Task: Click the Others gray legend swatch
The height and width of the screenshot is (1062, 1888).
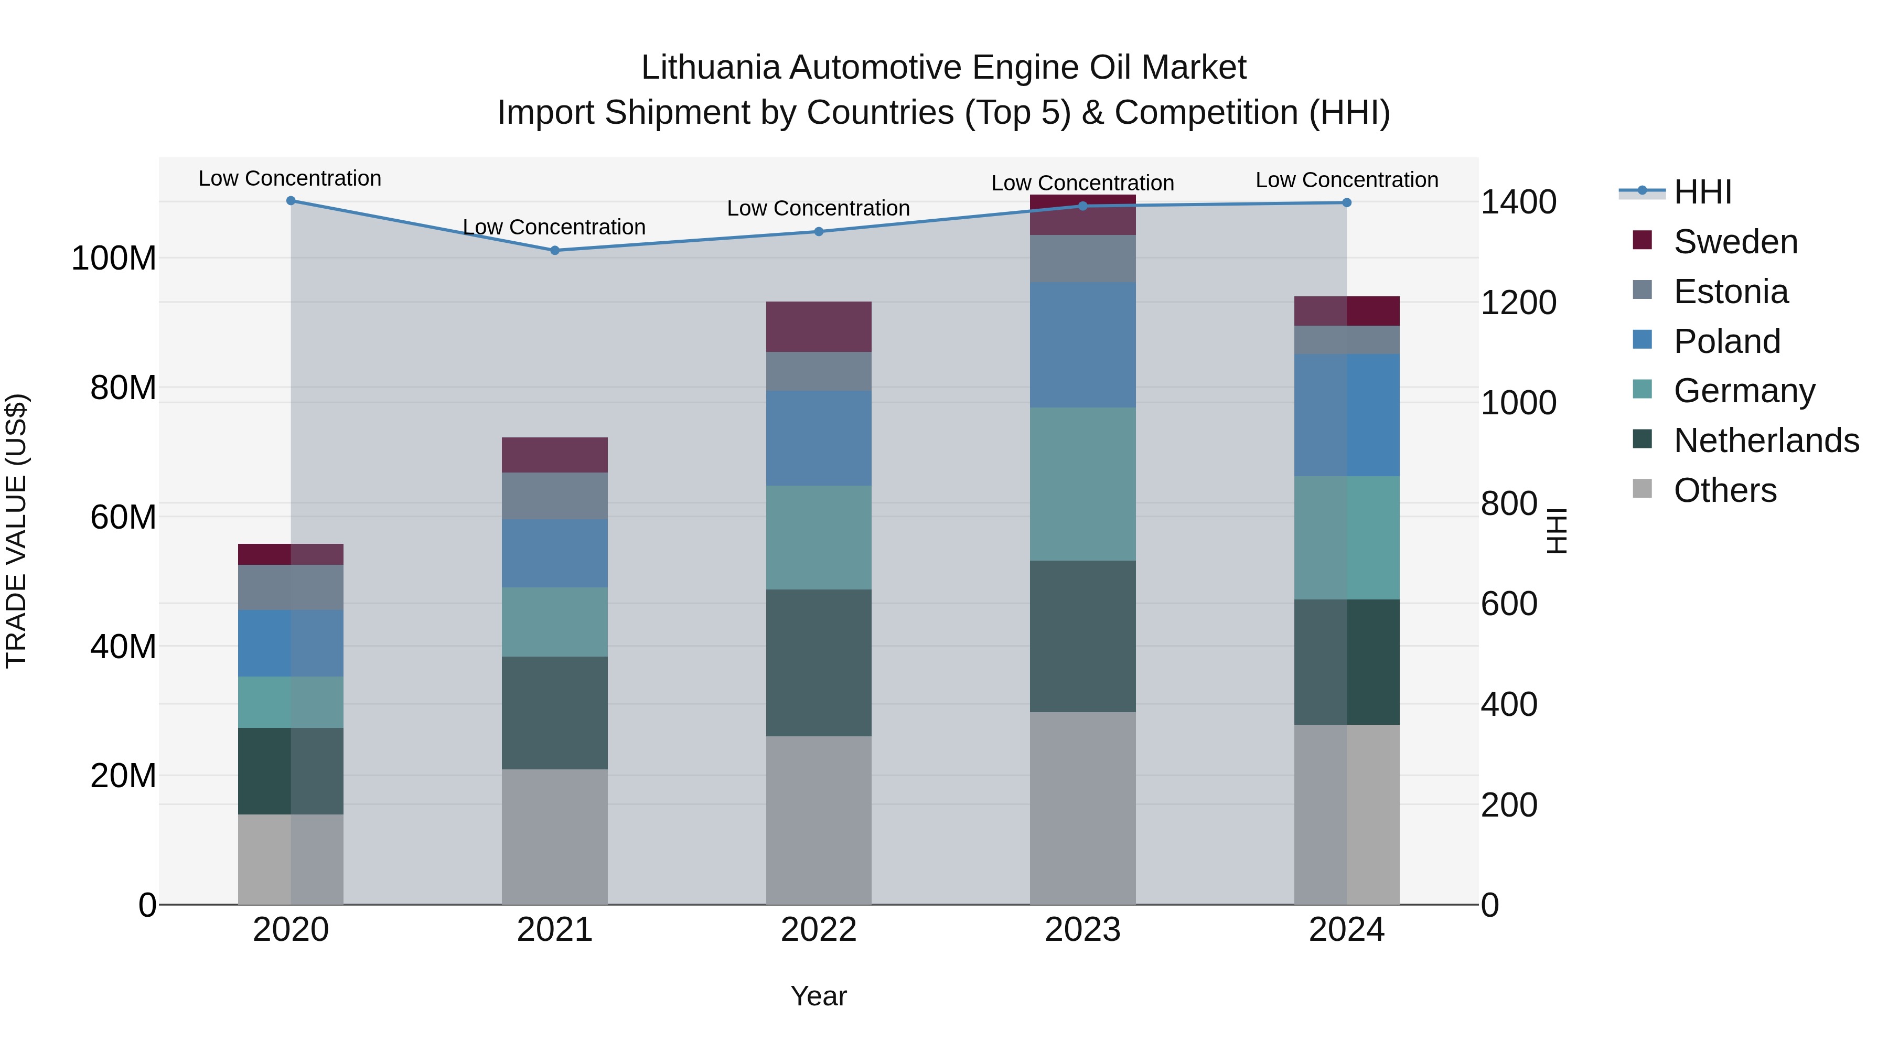Action: pyautogui.click(x=1643, y=488)
